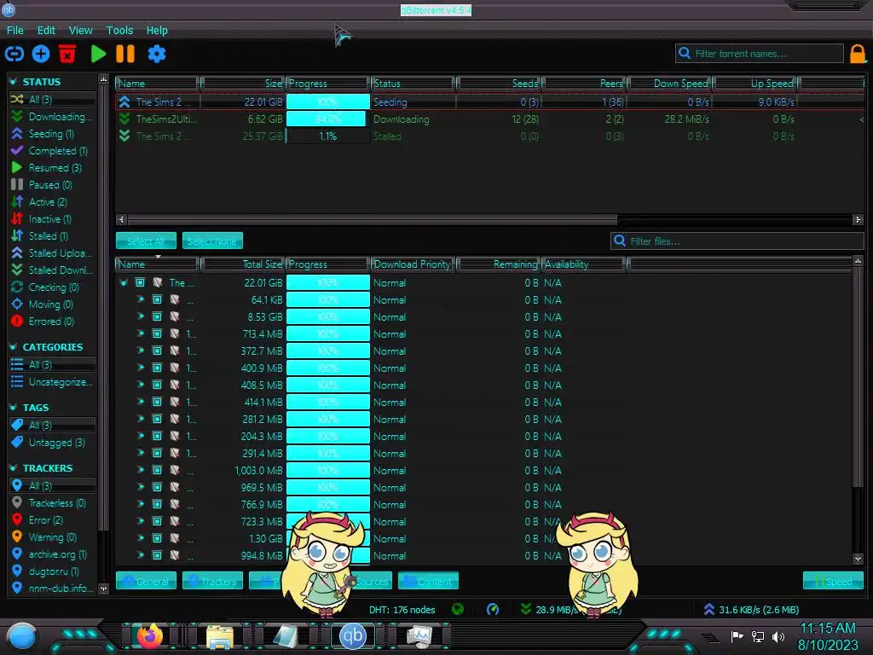
Task: Click the orange padlock Lock qBittorrent icon
Action: tap(858, 54)
